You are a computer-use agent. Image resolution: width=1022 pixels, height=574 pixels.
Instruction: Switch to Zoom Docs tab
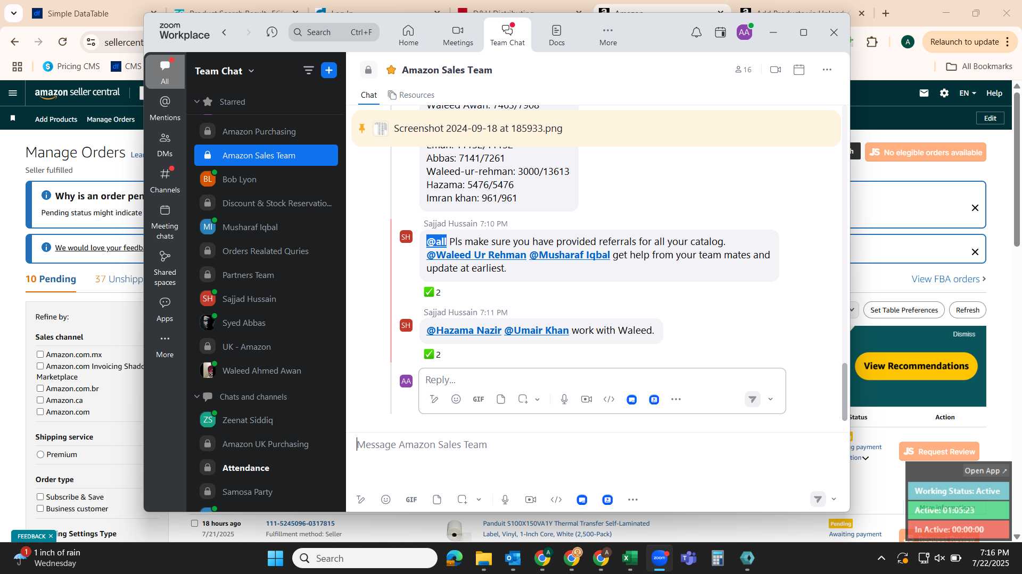pos(557,35)
